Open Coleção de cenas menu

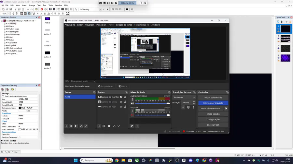click(x=124, y=25)
